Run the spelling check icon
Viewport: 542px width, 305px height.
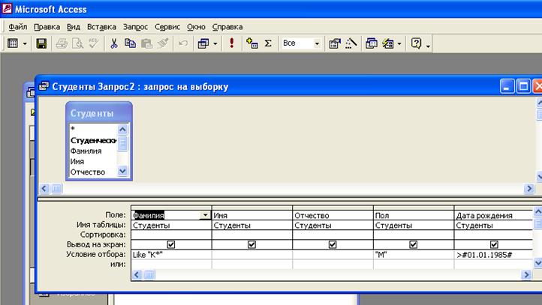[x=94, y=43]
